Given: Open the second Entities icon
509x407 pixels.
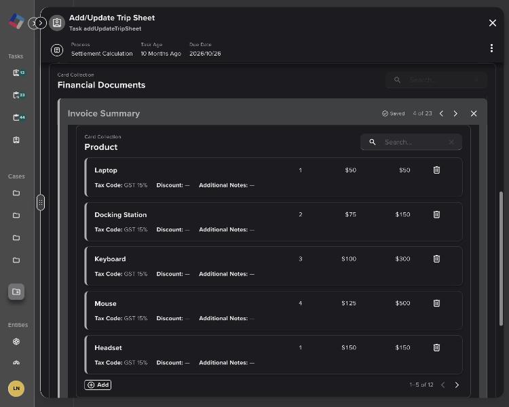Looking at the screenshot, I should (16, 362).
